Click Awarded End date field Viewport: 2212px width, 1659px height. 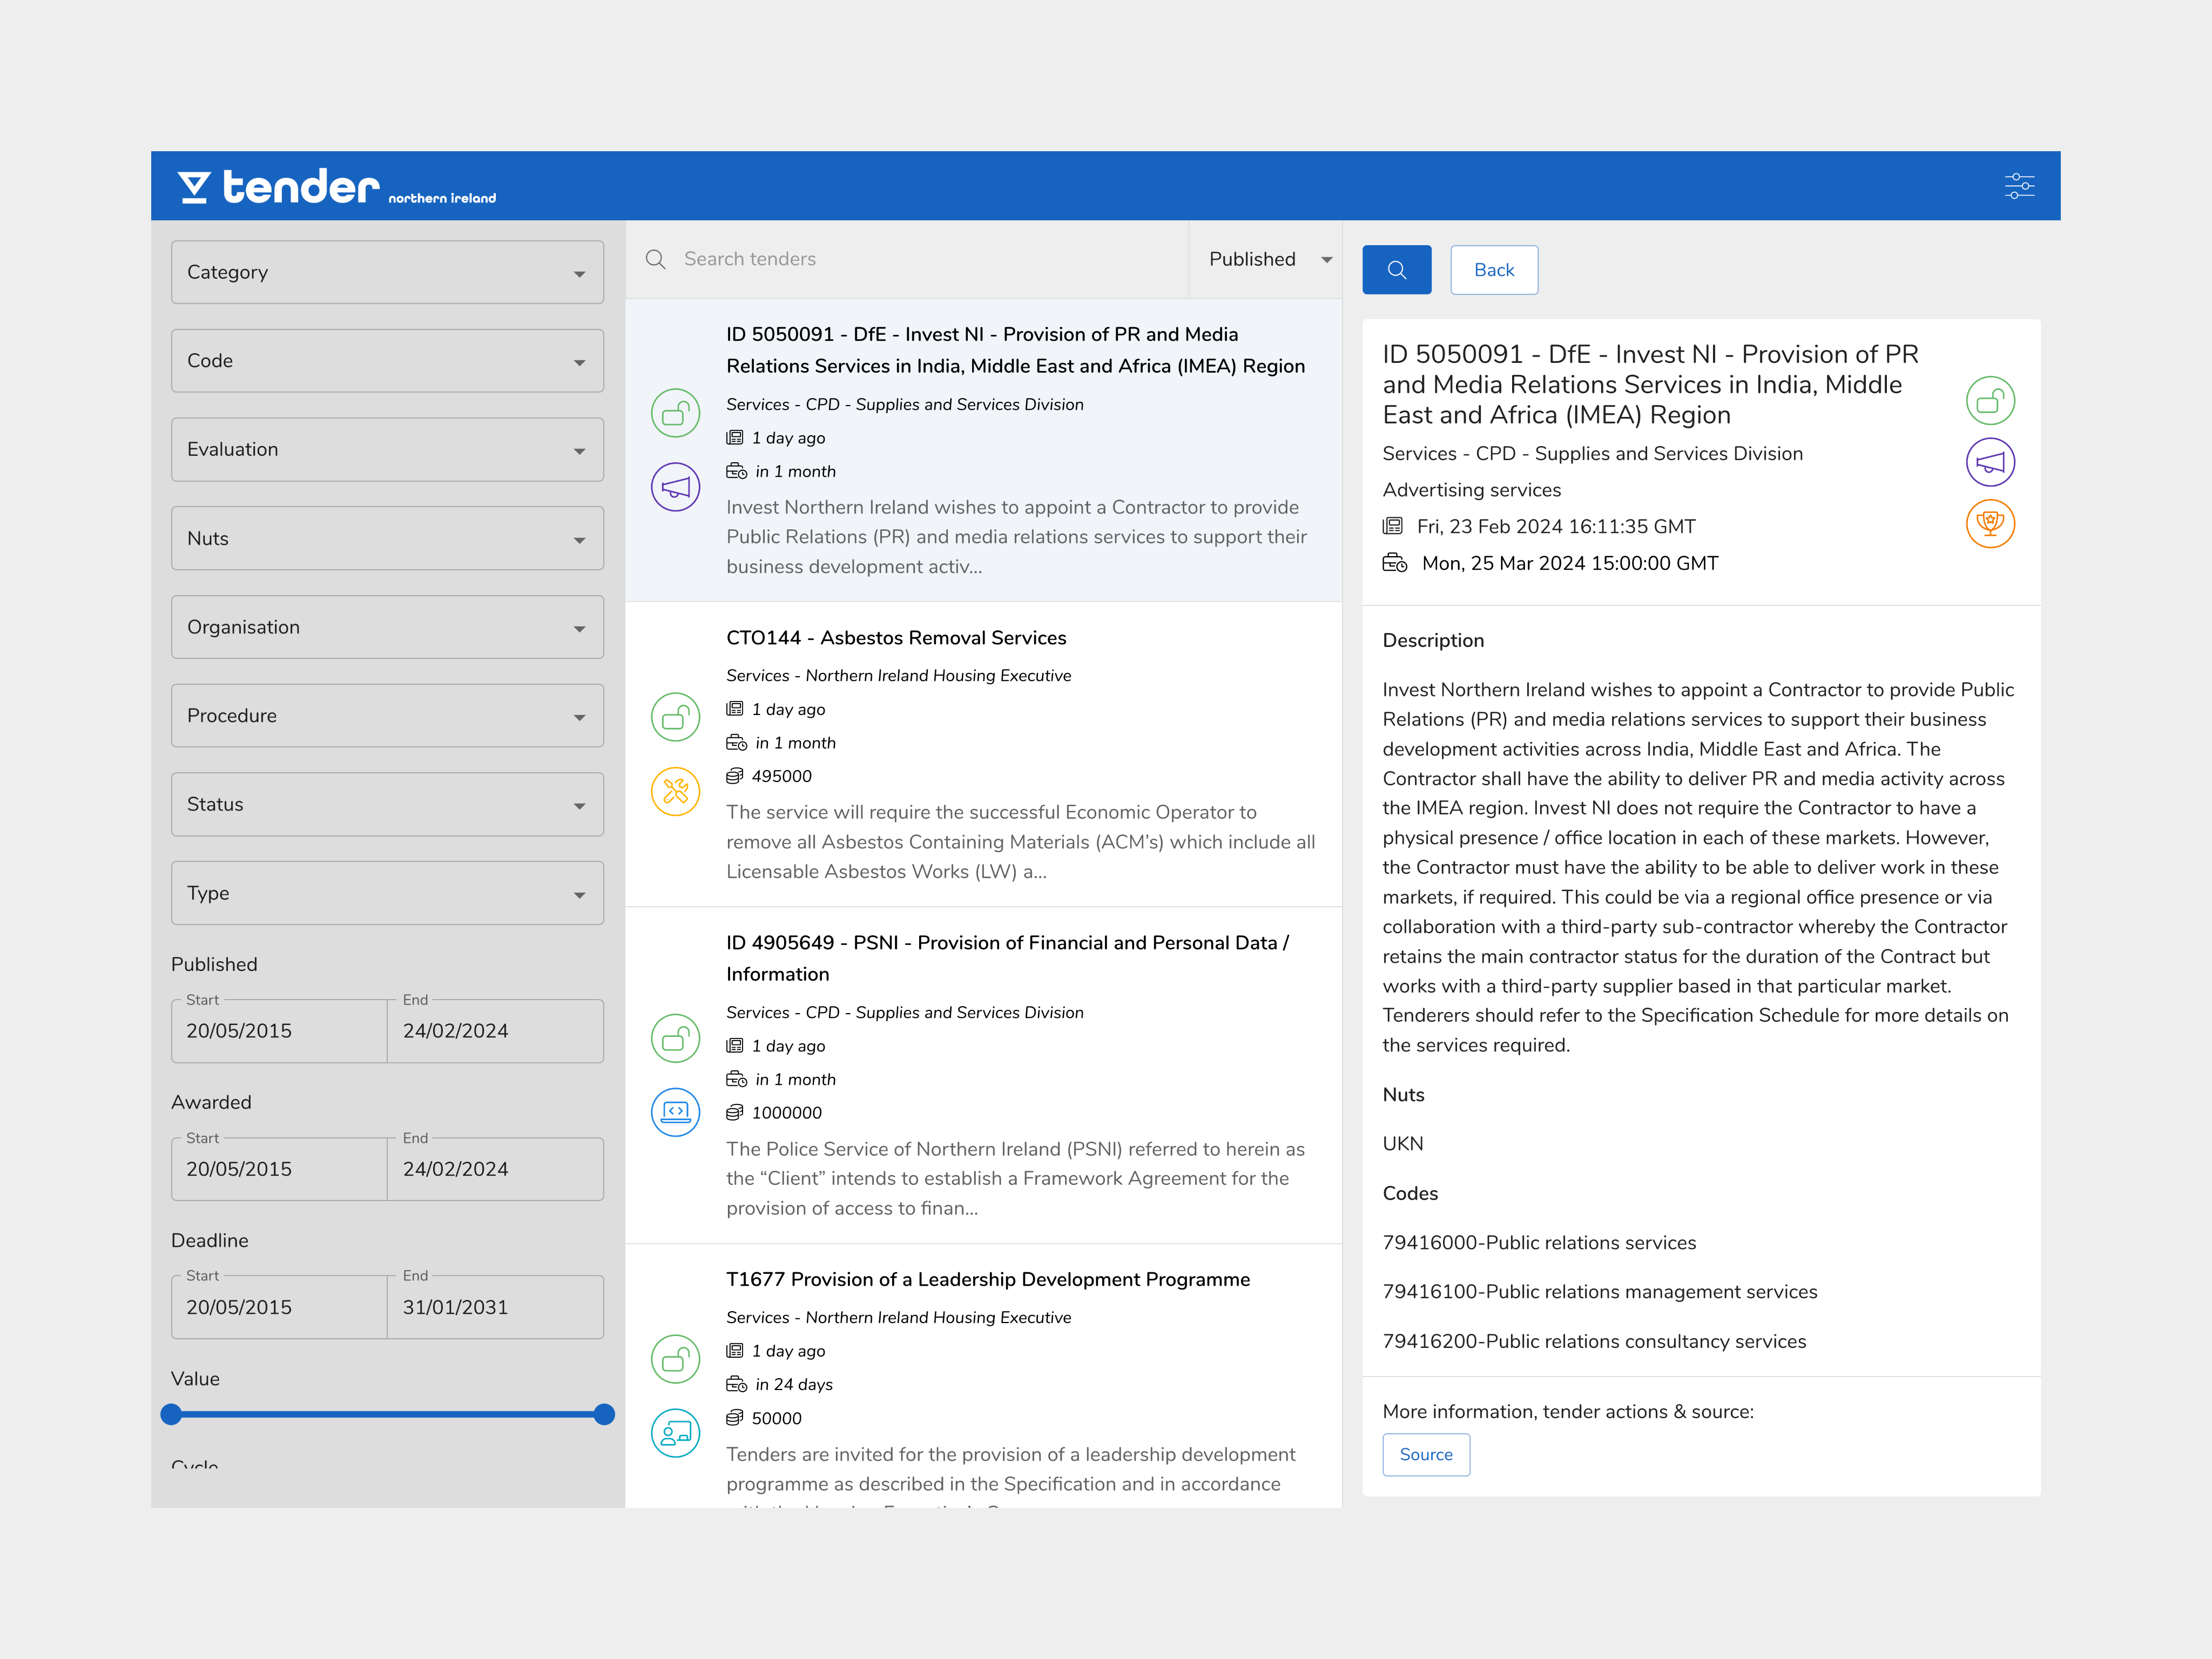tap(495, 1169)
